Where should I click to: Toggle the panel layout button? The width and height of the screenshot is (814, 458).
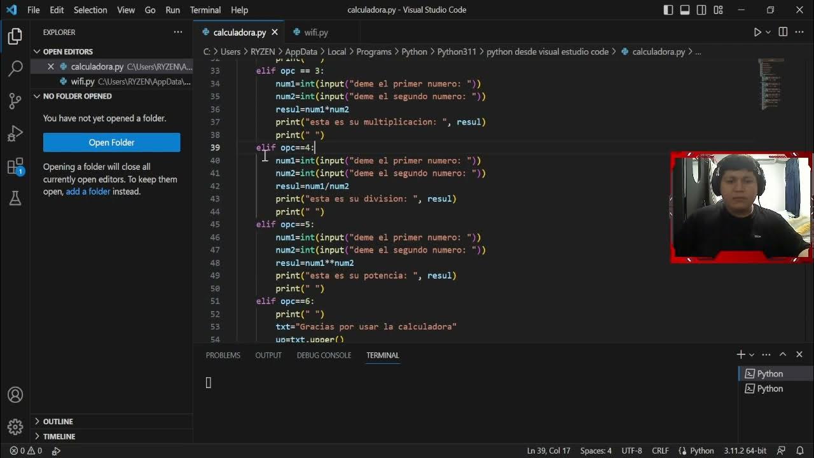coord(685,10)
